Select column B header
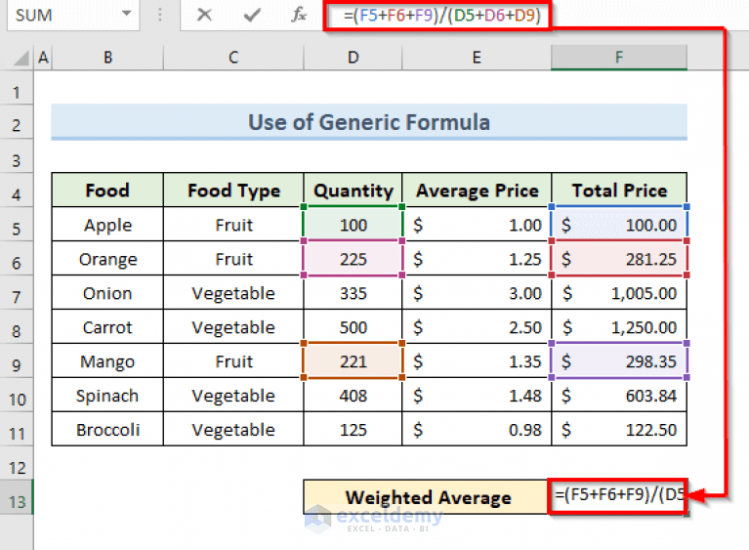Screen dimensions: 749x550 pos(108,58)
